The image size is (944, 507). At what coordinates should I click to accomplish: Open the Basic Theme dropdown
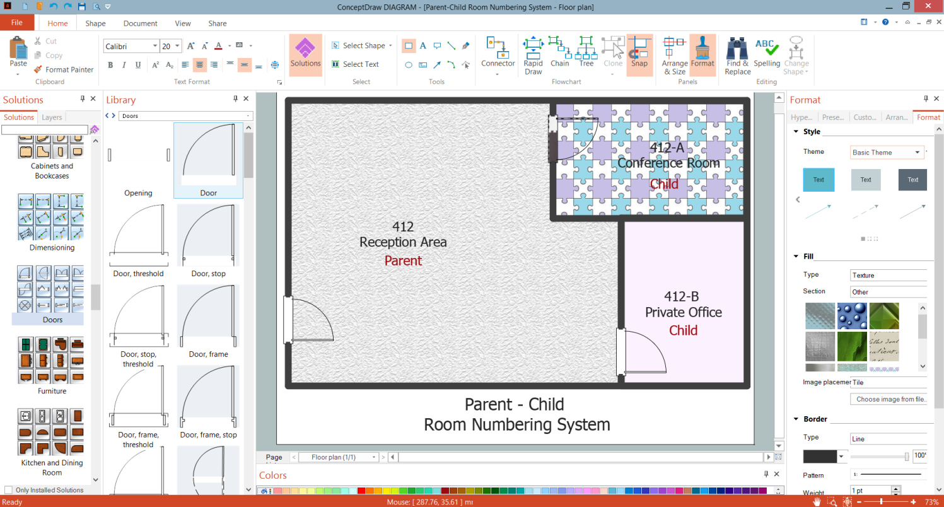(x=887, y=152)
